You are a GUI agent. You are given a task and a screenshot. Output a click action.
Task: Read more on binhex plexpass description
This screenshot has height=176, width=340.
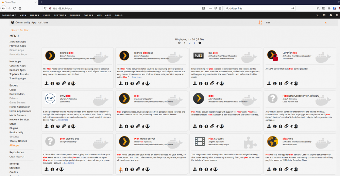137,77
